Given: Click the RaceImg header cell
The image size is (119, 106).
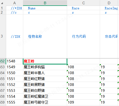Looking at the screenshot, I should (x=109, y=8).
